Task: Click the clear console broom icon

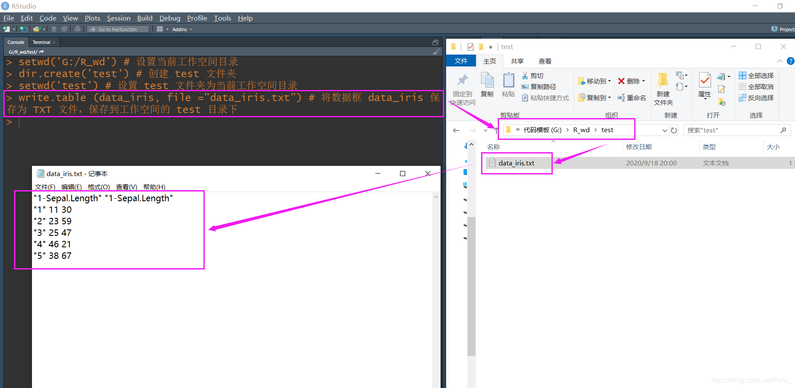Action: point(436,52)
